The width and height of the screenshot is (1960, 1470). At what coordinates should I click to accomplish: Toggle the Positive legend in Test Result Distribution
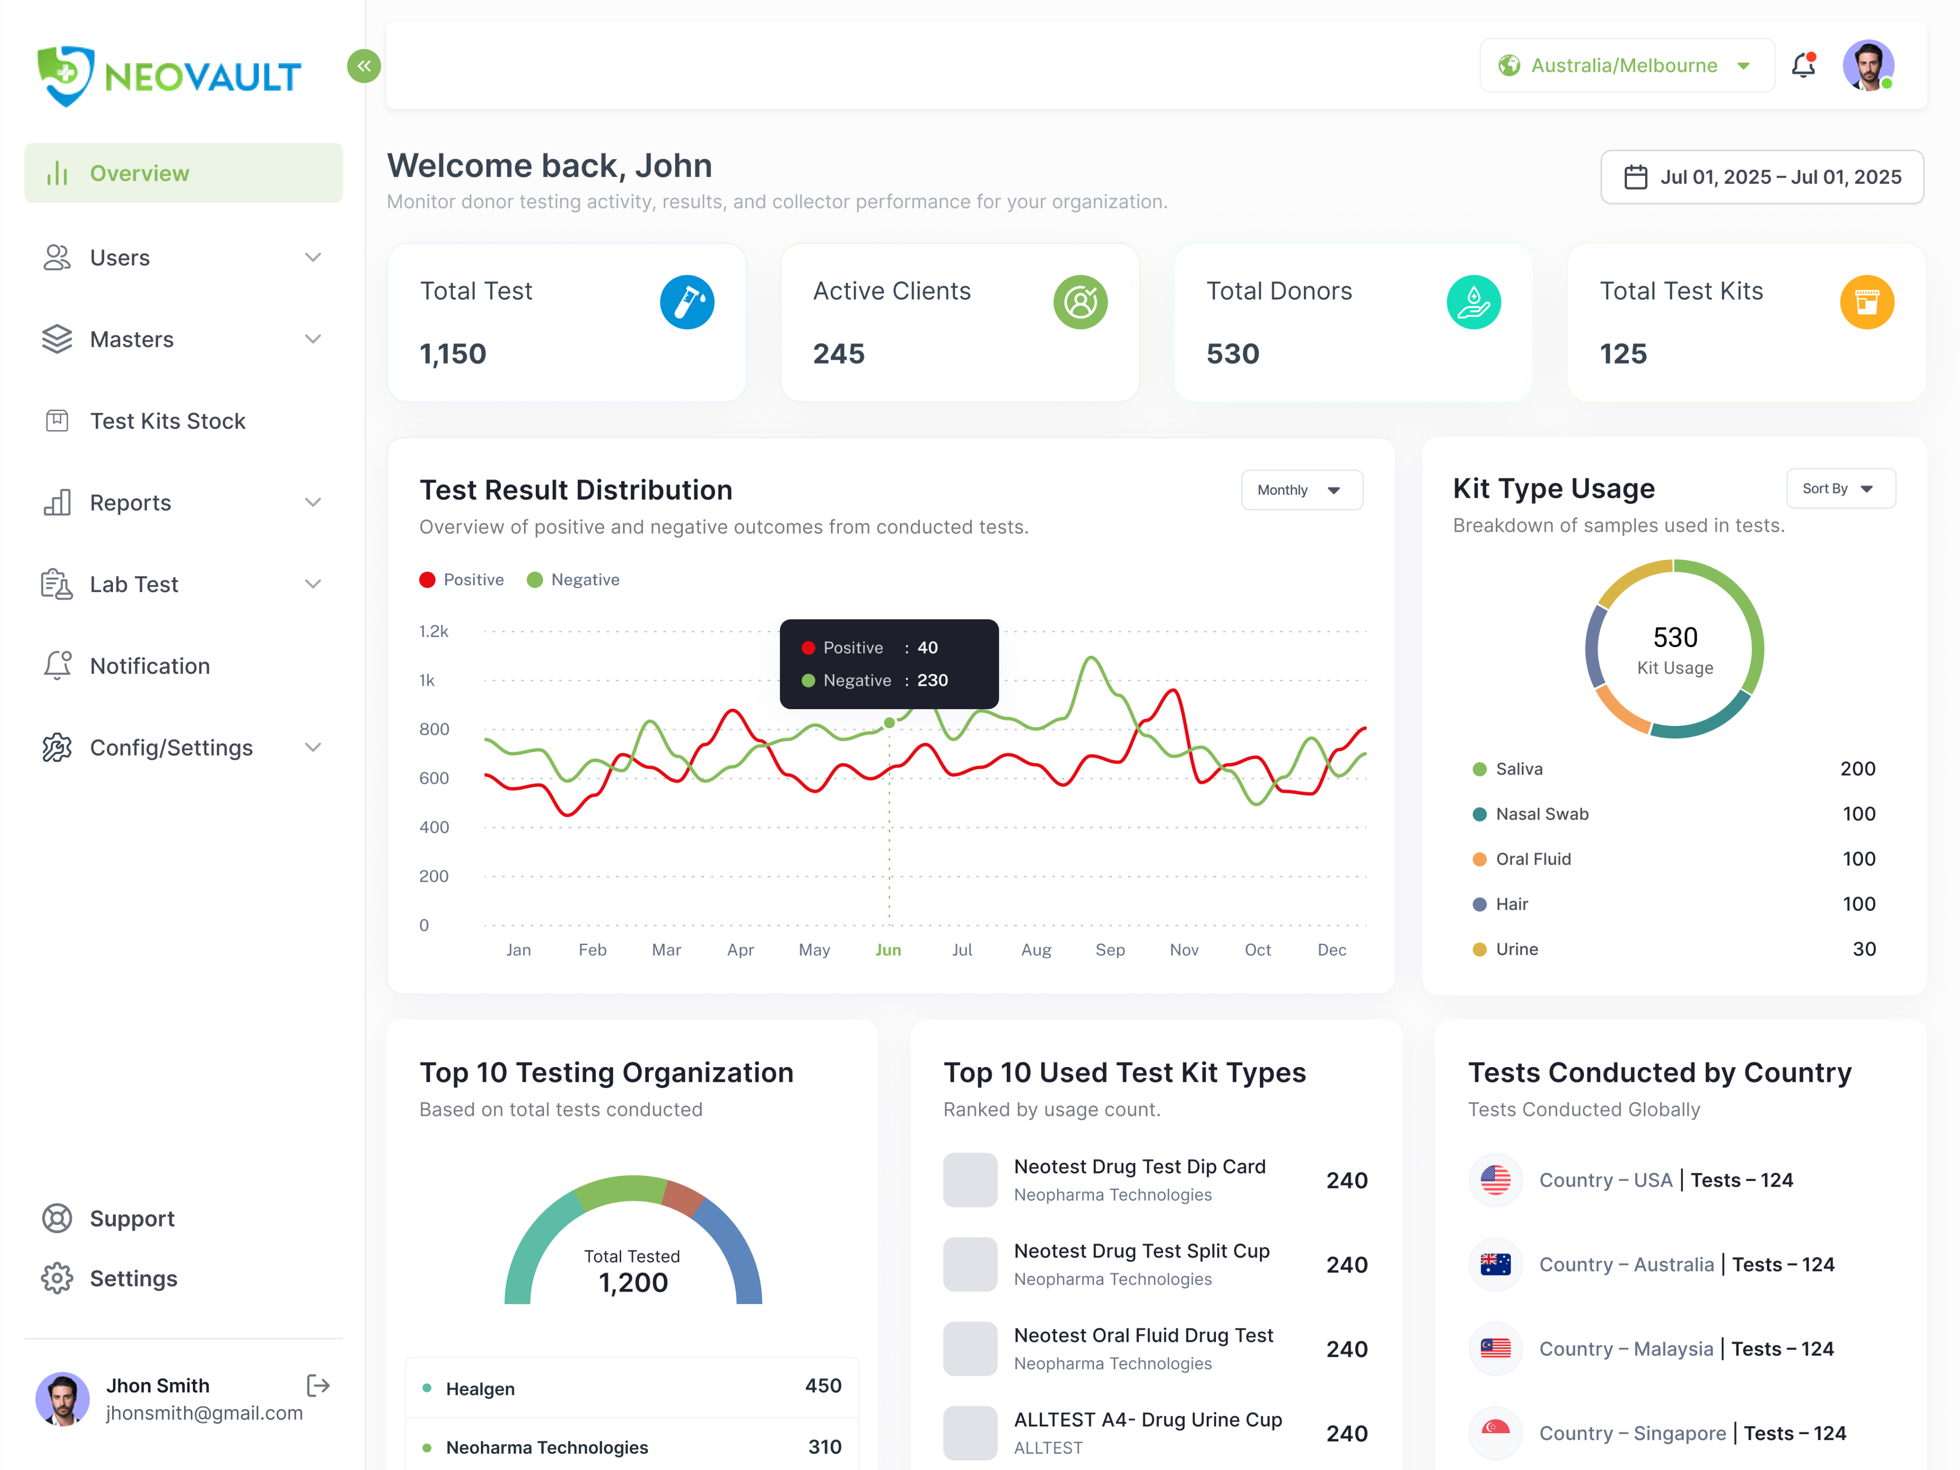click(461, 579)
